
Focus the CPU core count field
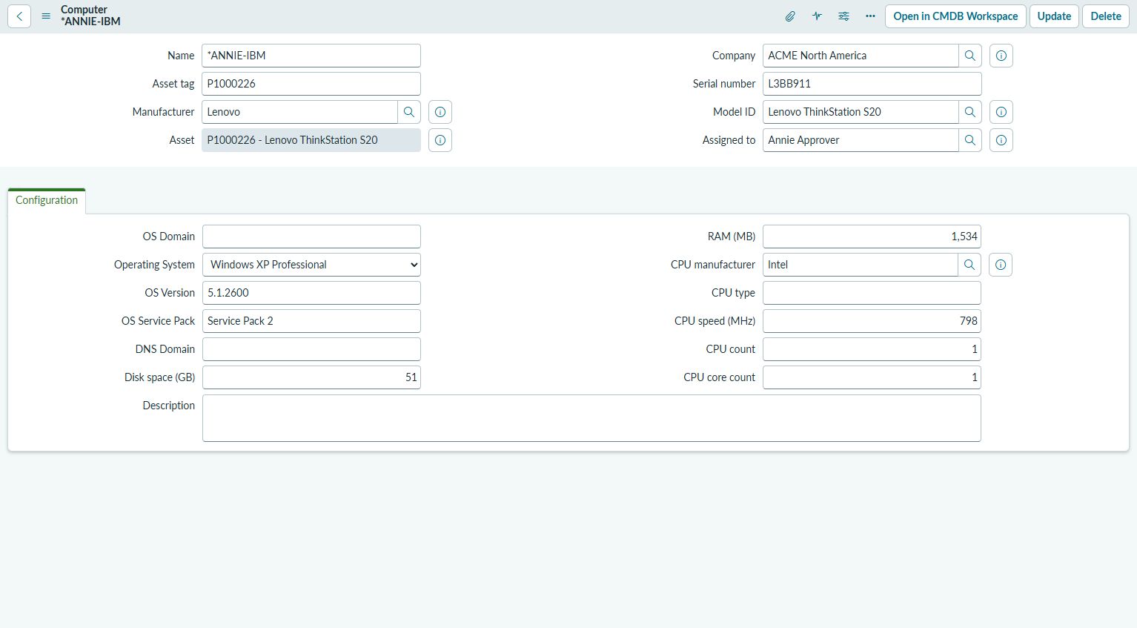pyautogui.click(x=872, y=377)
